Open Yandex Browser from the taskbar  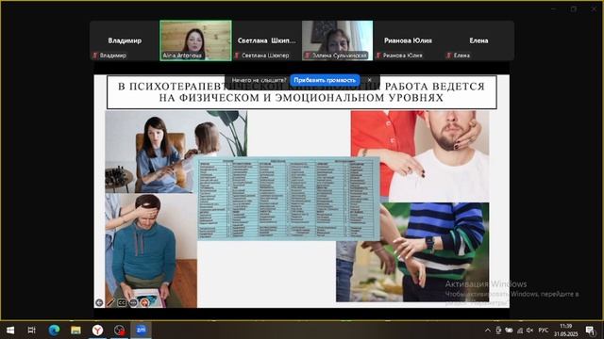tap(97, 331)
